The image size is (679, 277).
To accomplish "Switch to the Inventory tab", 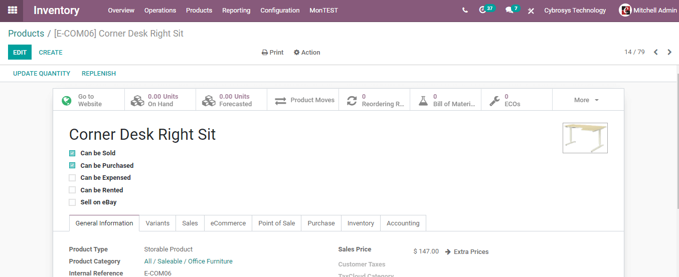I will [361, 223].
